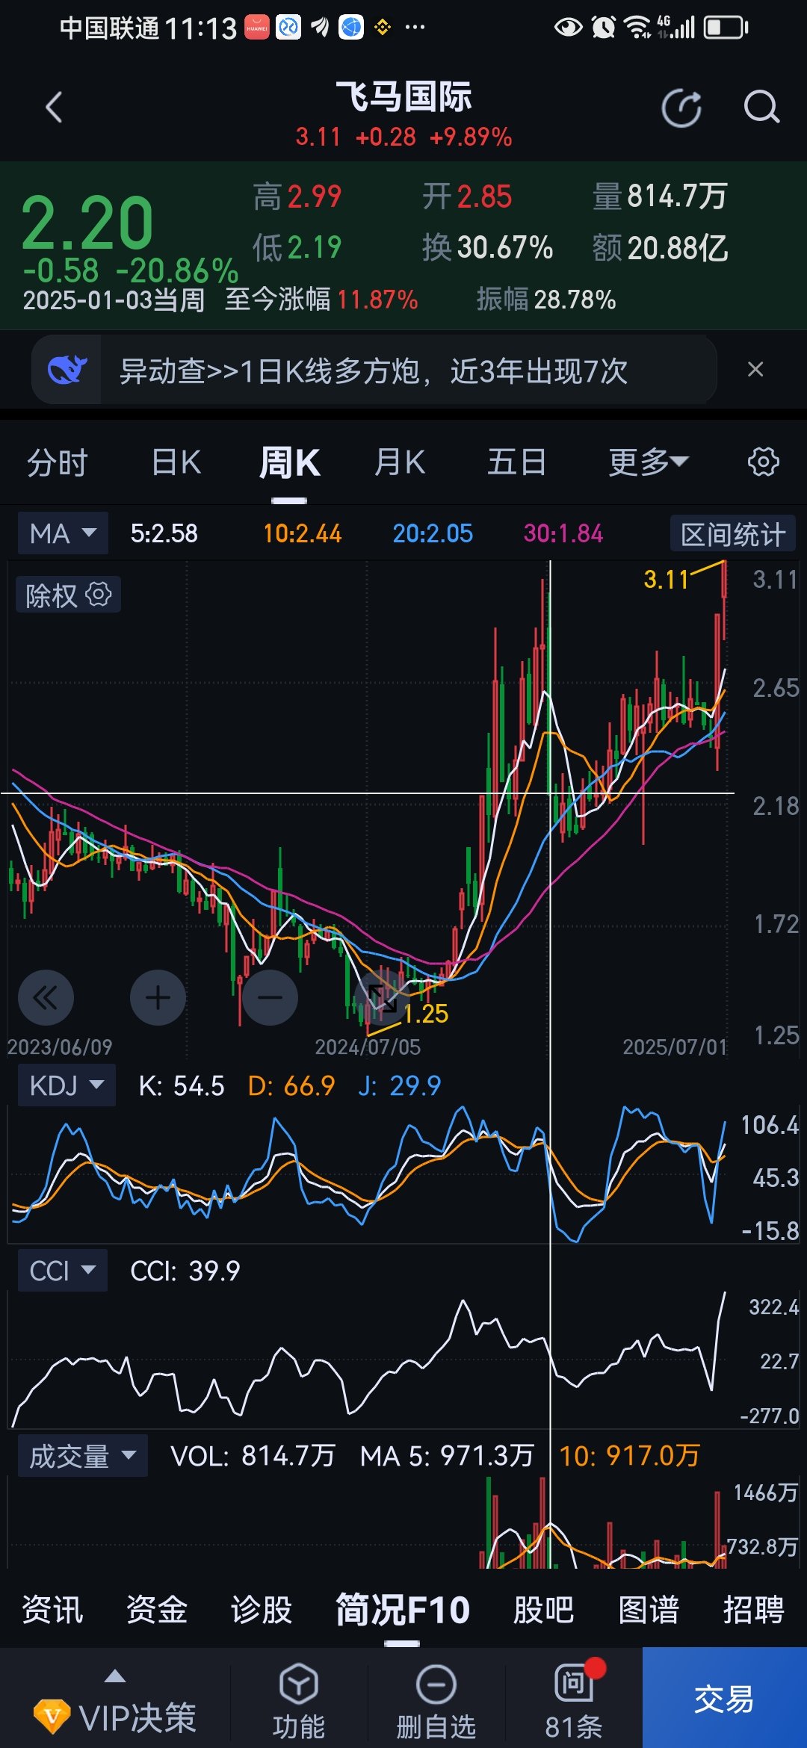Tap the K: 54.5 KDJ value
This screenshot has width=807, height=1748.
pos(182,1085)
